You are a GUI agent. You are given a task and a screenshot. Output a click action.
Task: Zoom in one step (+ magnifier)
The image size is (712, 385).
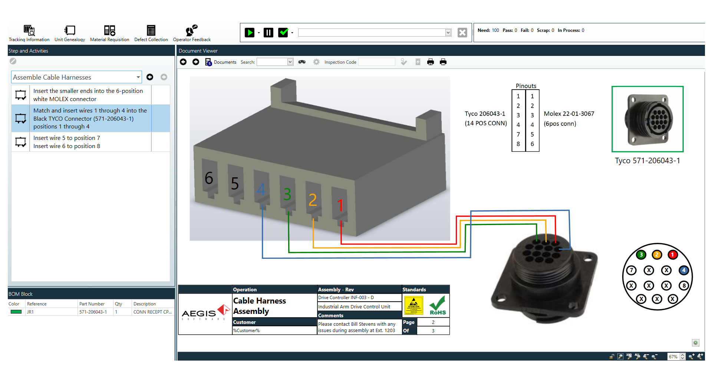pos(692,356)
